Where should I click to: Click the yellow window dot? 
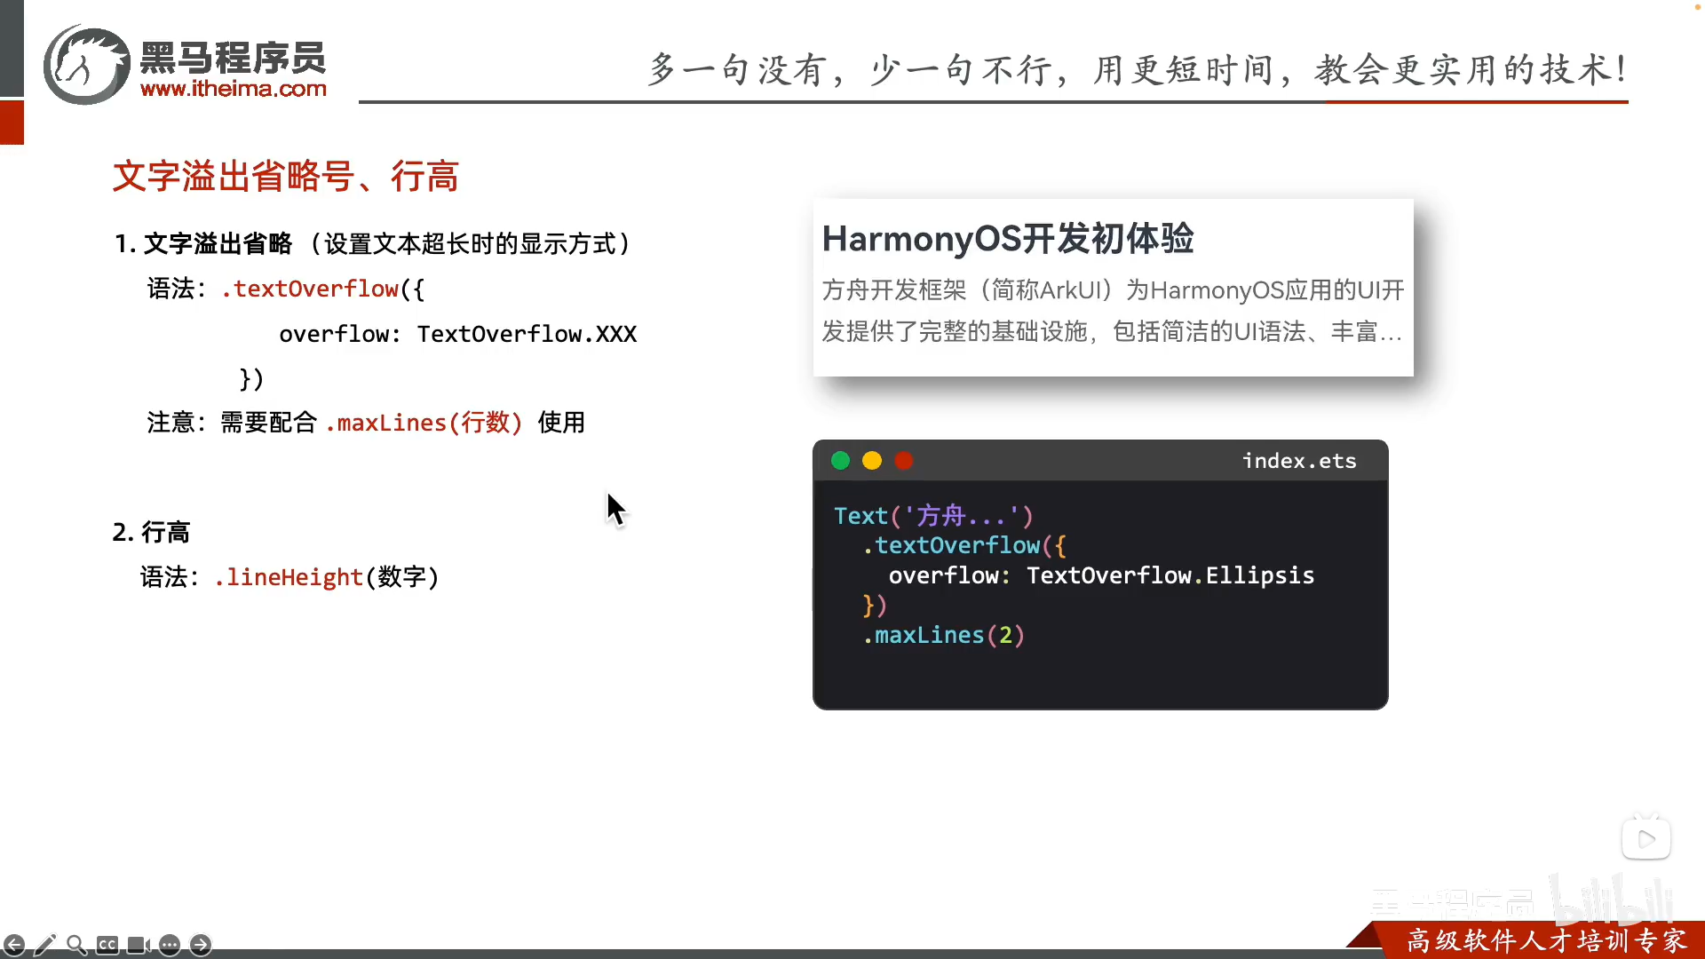click(872, 461)
